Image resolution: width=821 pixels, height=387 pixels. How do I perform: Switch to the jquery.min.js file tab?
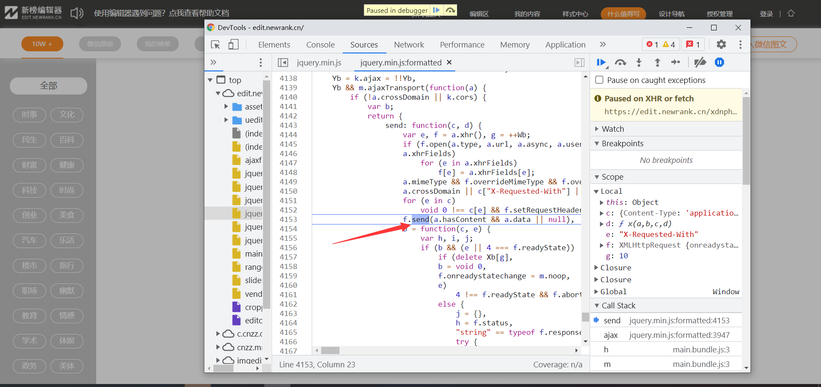point(319,62)
